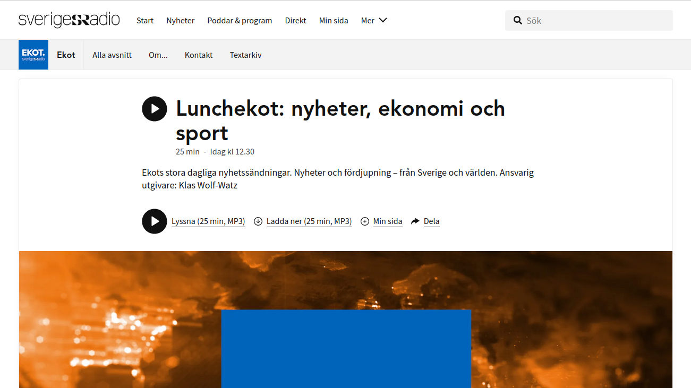The width and height of the screenshot is (691, 388).
Task: Open the Textarkiv tab
Action: coord(245,55)
